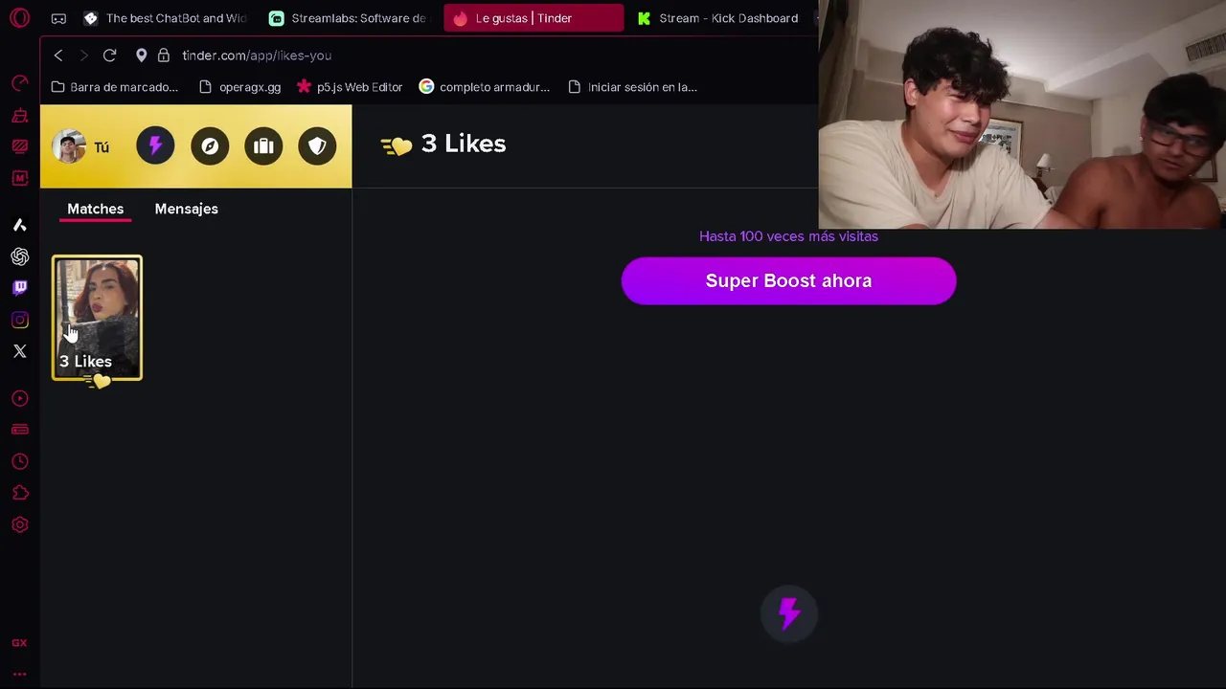Viewport: 1226px width, 689px height.
Task: Open the safety shield icon
Action: [317, 146]
